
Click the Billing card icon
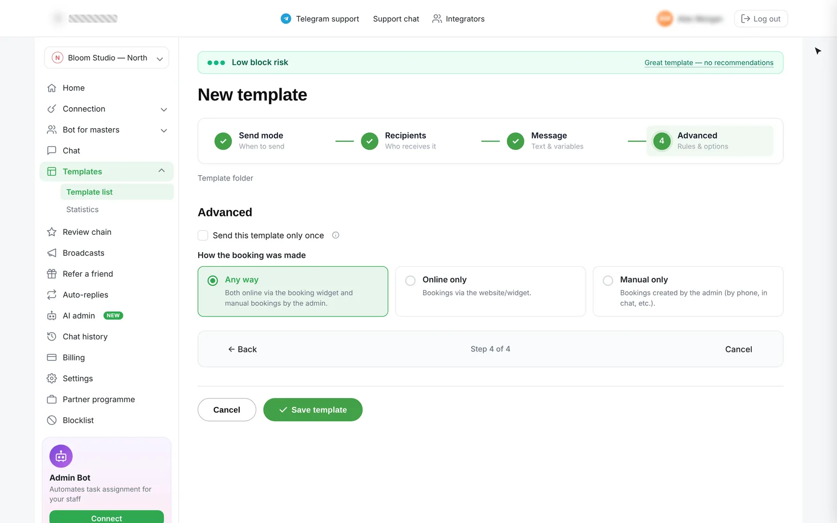[x=52, y=357]
